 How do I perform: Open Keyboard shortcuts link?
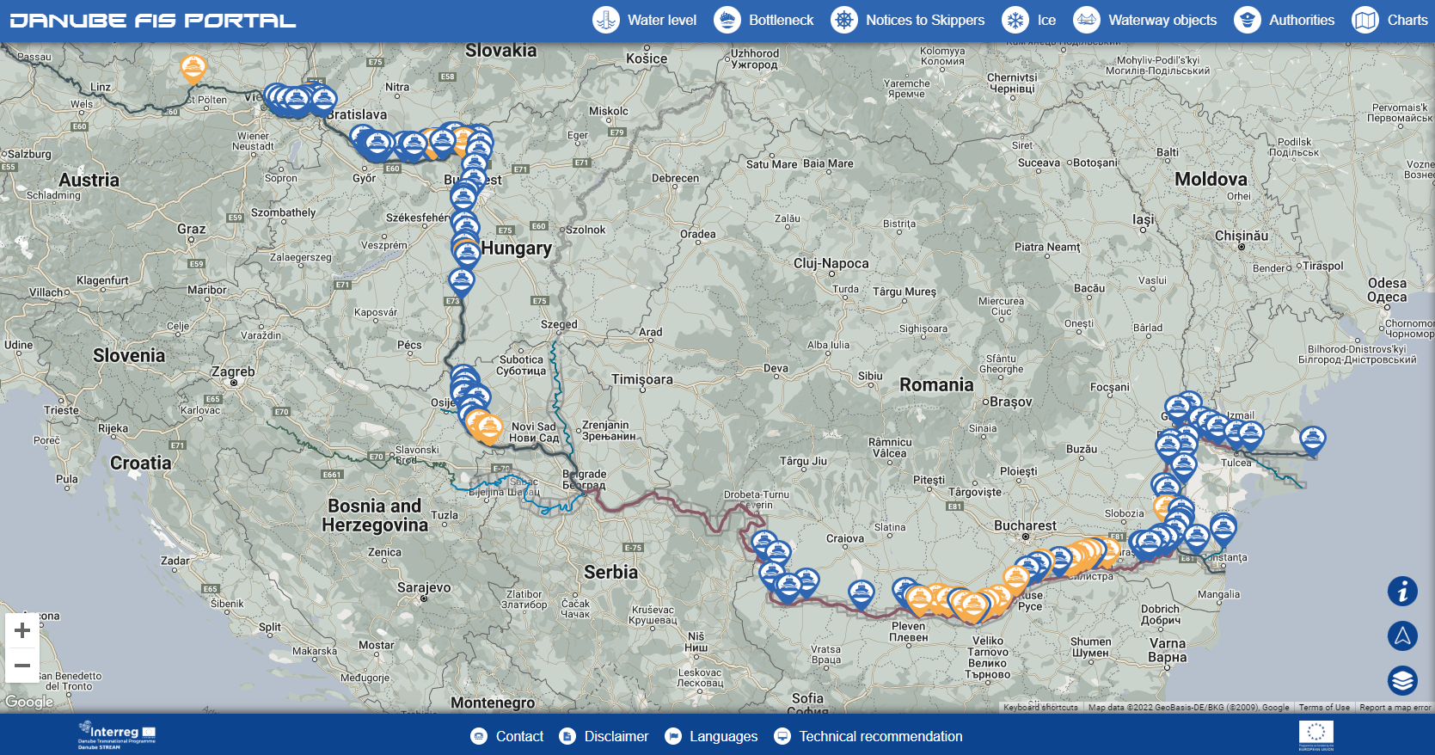[1040, 708]
